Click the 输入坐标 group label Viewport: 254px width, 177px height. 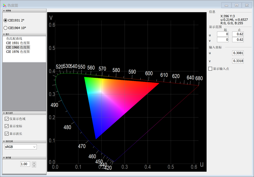coord(215,47)
